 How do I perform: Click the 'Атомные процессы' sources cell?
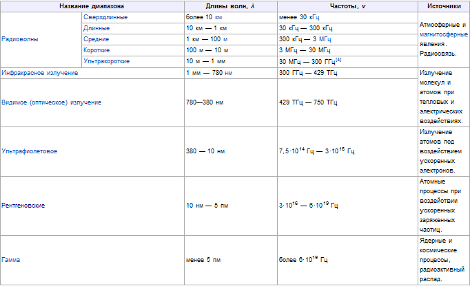(444, 206)
